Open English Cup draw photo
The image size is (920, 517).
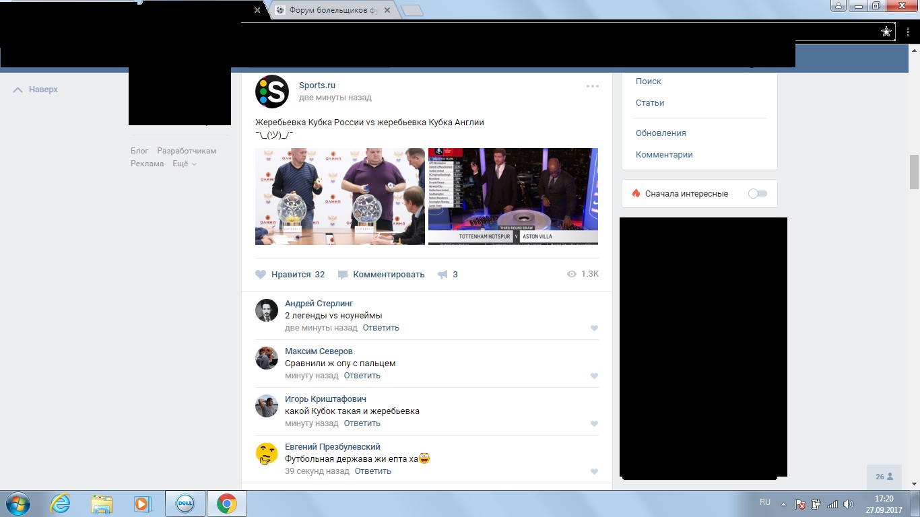tap(513, 197)
